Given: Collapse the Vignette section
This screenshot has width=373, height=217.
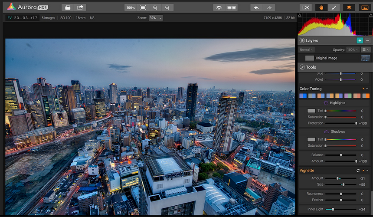Looking at the screenshot, I should 367,171.
